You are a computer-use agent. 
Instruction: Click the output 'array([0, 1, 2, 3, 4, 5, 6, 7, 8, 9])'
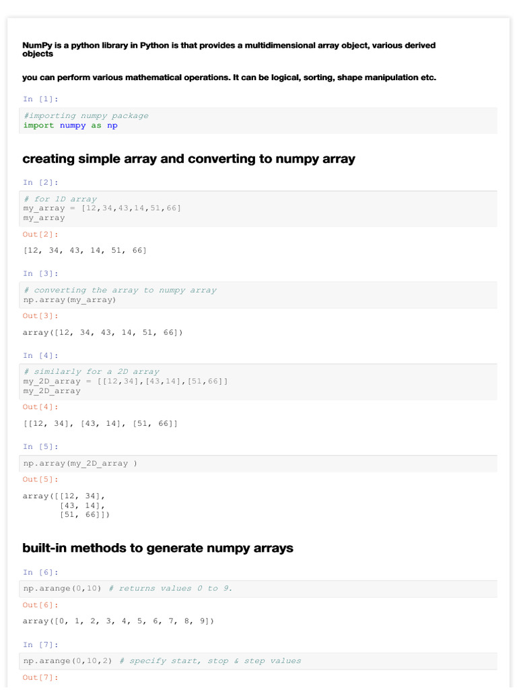(x=118, y=621)
